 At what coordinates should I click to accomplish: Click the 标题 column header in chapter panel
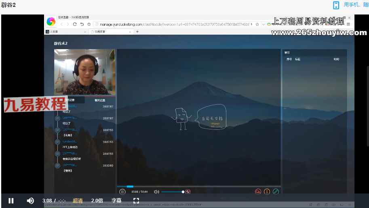coord(298,59)
